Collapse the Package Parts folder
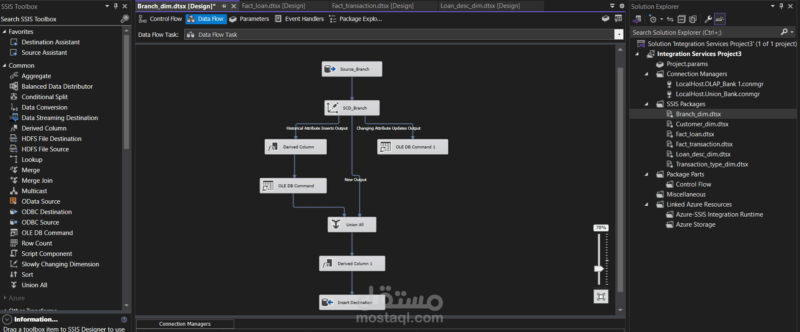The width and height of the screenshot is (800, 332). [x=646, y=174]
